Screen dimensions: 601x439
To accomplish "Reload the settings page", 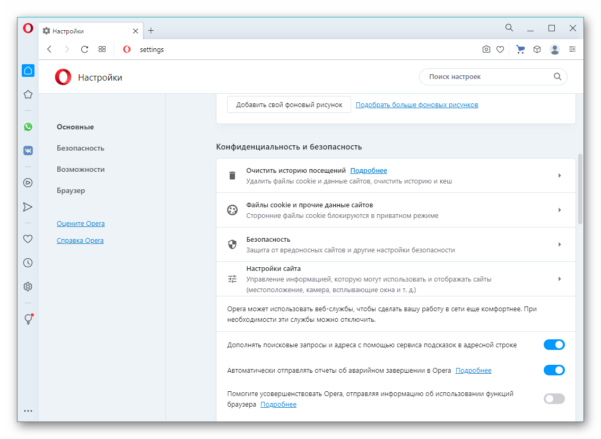I will [x=84, y=49].
